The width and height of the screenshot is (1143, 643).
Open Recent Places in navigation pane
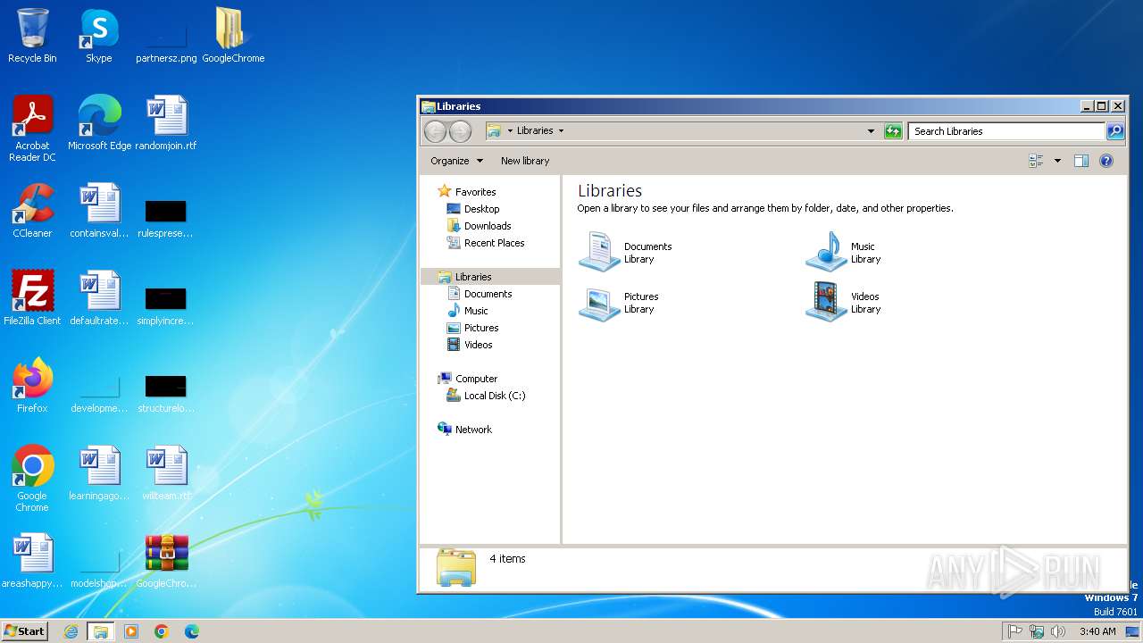point(494,243)
